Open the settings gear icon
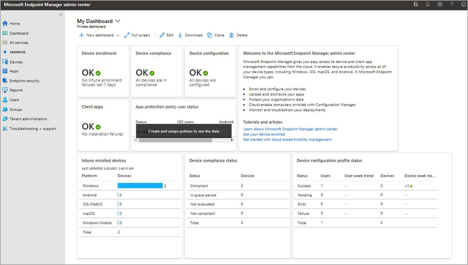Viewport: 468px width, 265px height. [440, 5]
